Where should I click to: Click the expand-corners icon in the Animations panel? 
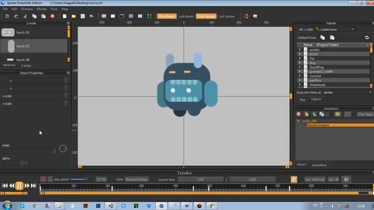(x=348, y=114)
